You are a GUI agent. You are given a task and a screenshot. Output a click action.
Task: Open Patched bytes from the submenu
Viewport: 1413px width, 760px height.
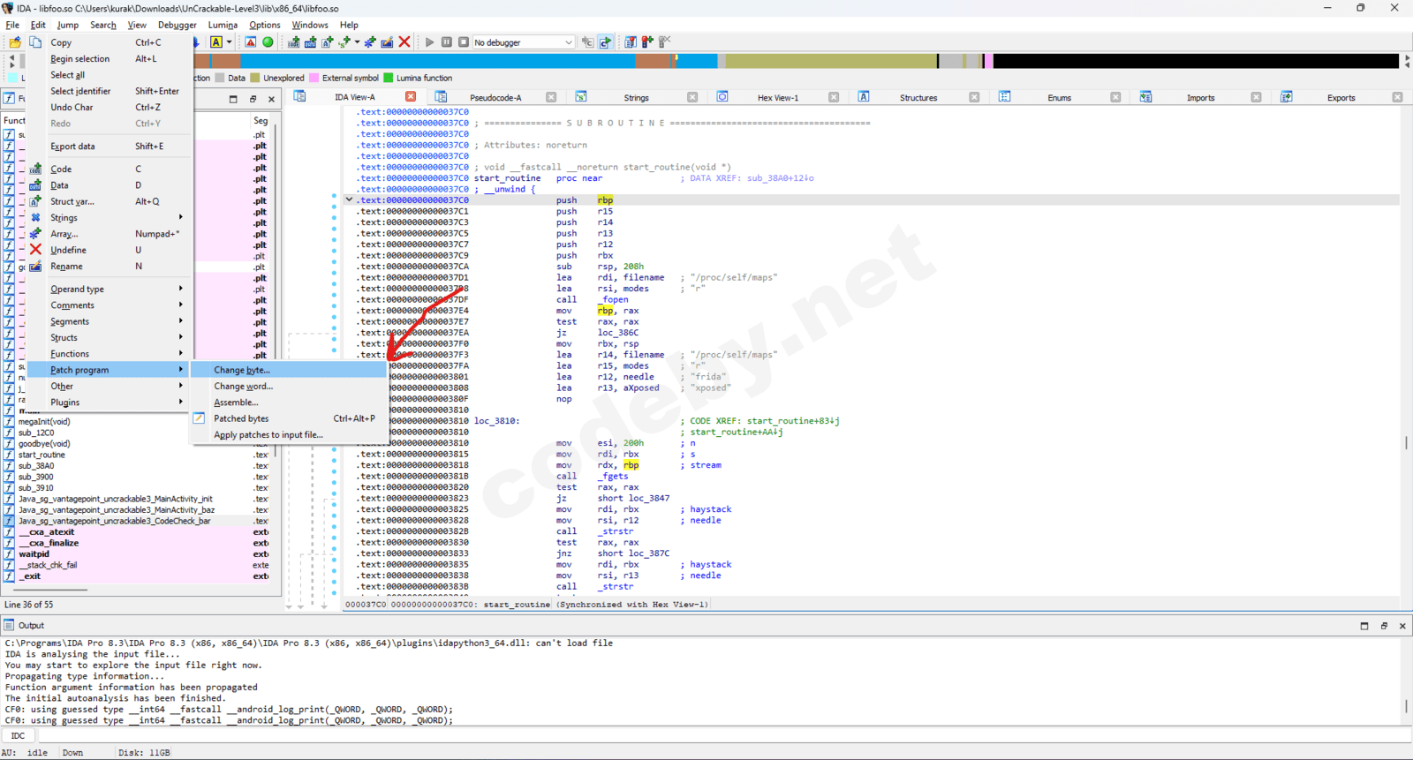coord(289,419)
